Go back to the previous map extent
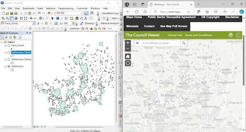The width and height of the screenshot is (246, 132). click(31, 18)
